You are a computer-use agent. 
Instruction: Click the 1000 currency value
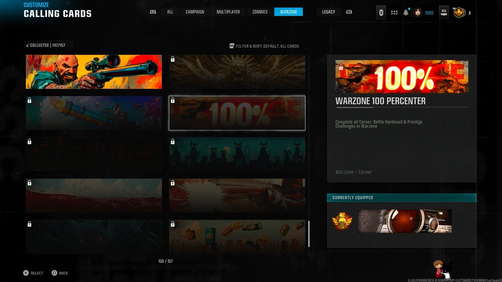point(429,13)
